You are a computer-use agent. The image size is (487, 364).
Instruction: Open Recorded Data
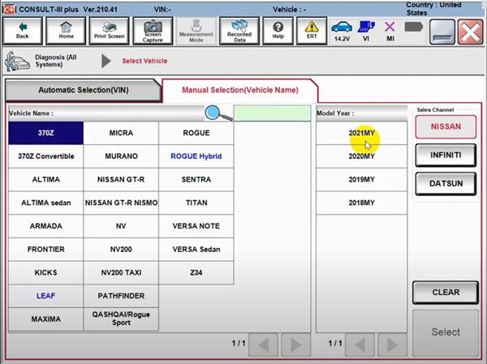[239, 31]
